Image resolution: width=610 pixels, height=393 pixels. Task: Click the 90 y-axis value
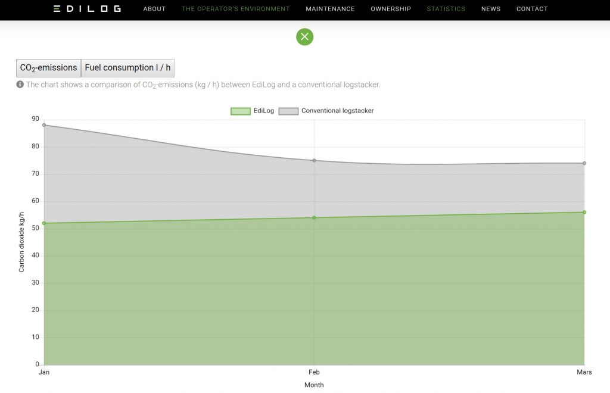coord(35,119)
